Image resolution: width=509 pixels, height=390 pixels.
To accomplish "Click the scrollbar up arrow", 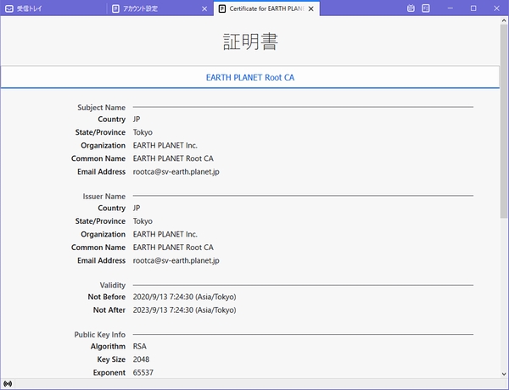I will 504,20.
